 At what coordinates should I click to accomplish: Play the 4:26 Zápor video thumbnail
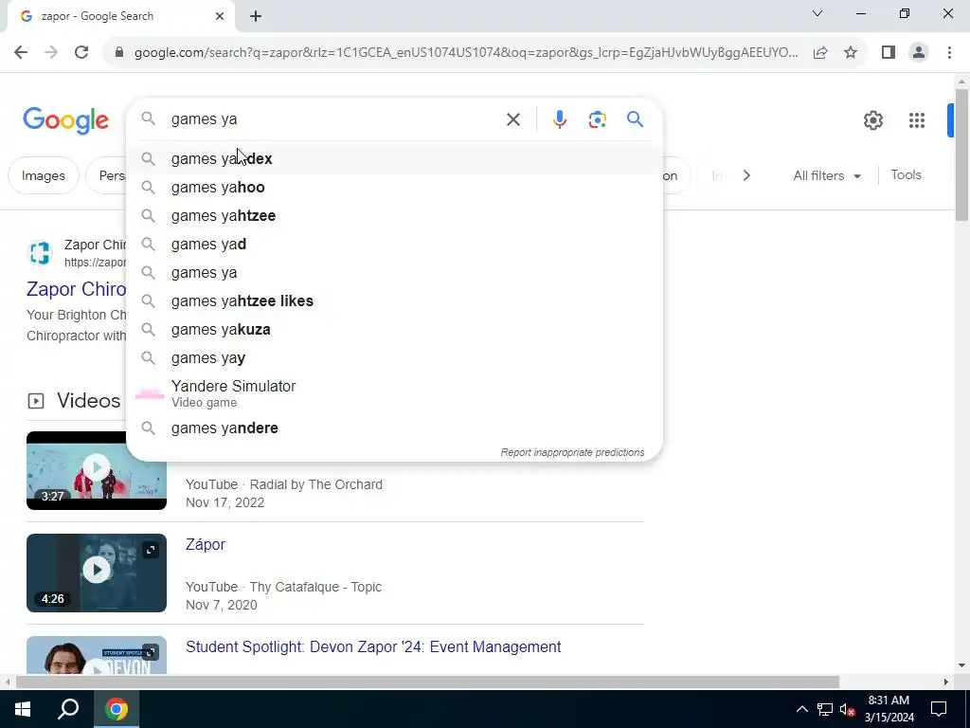tap(97, 573)
